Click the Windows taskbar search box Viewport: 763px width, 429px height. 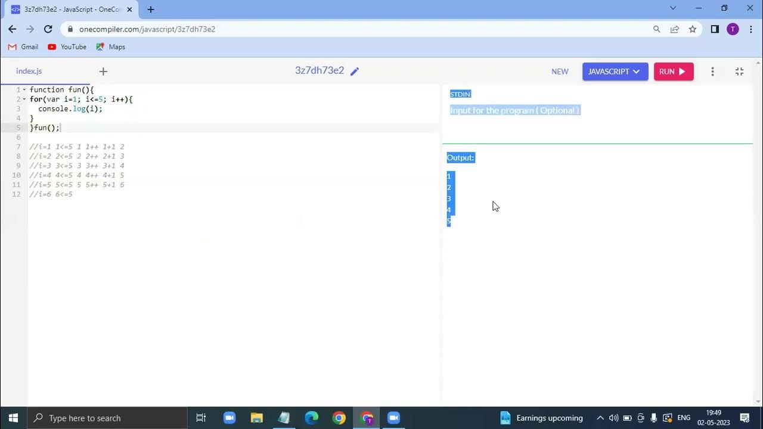click(x=108, y=418)
